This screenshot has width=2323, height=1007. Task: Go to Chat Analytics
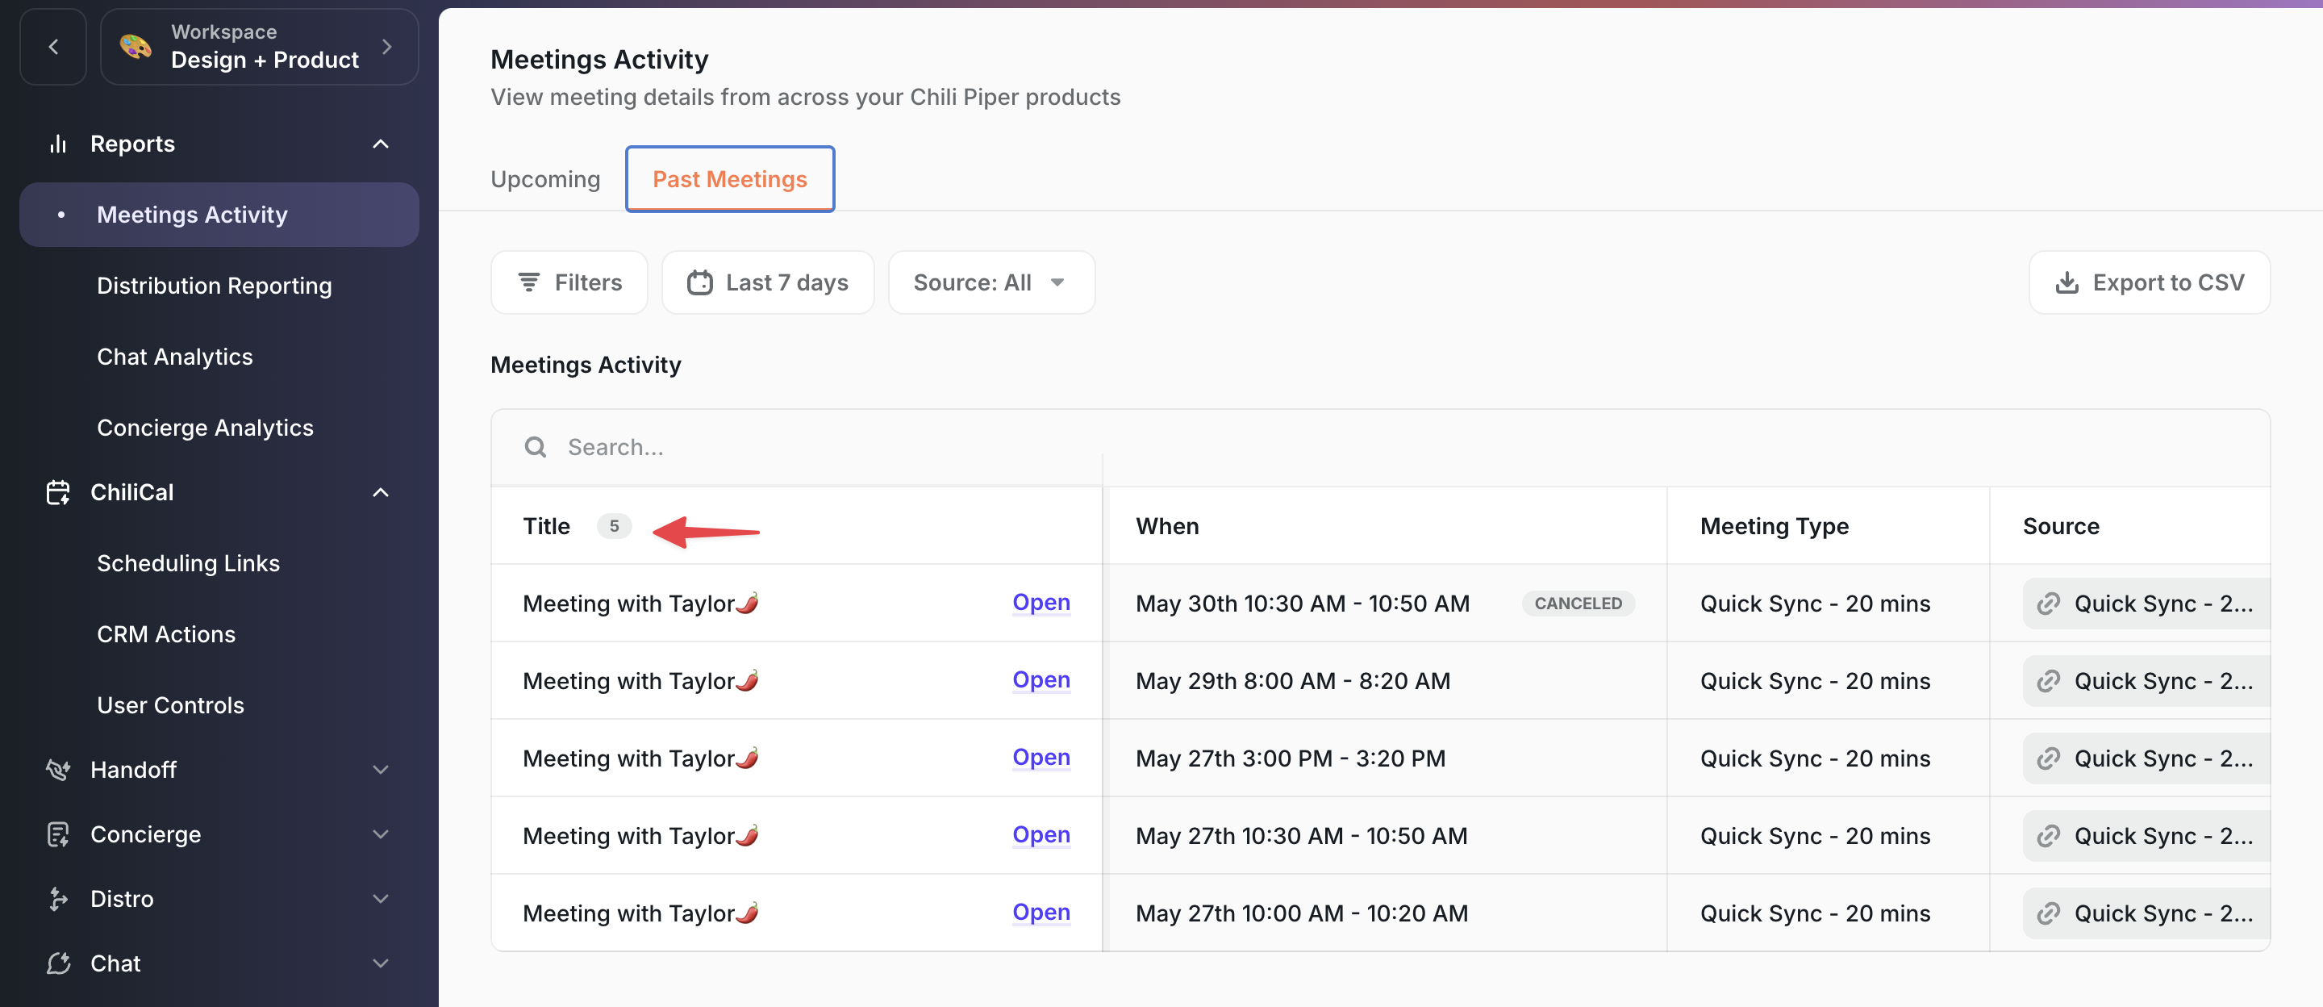[x=175, y=357]
